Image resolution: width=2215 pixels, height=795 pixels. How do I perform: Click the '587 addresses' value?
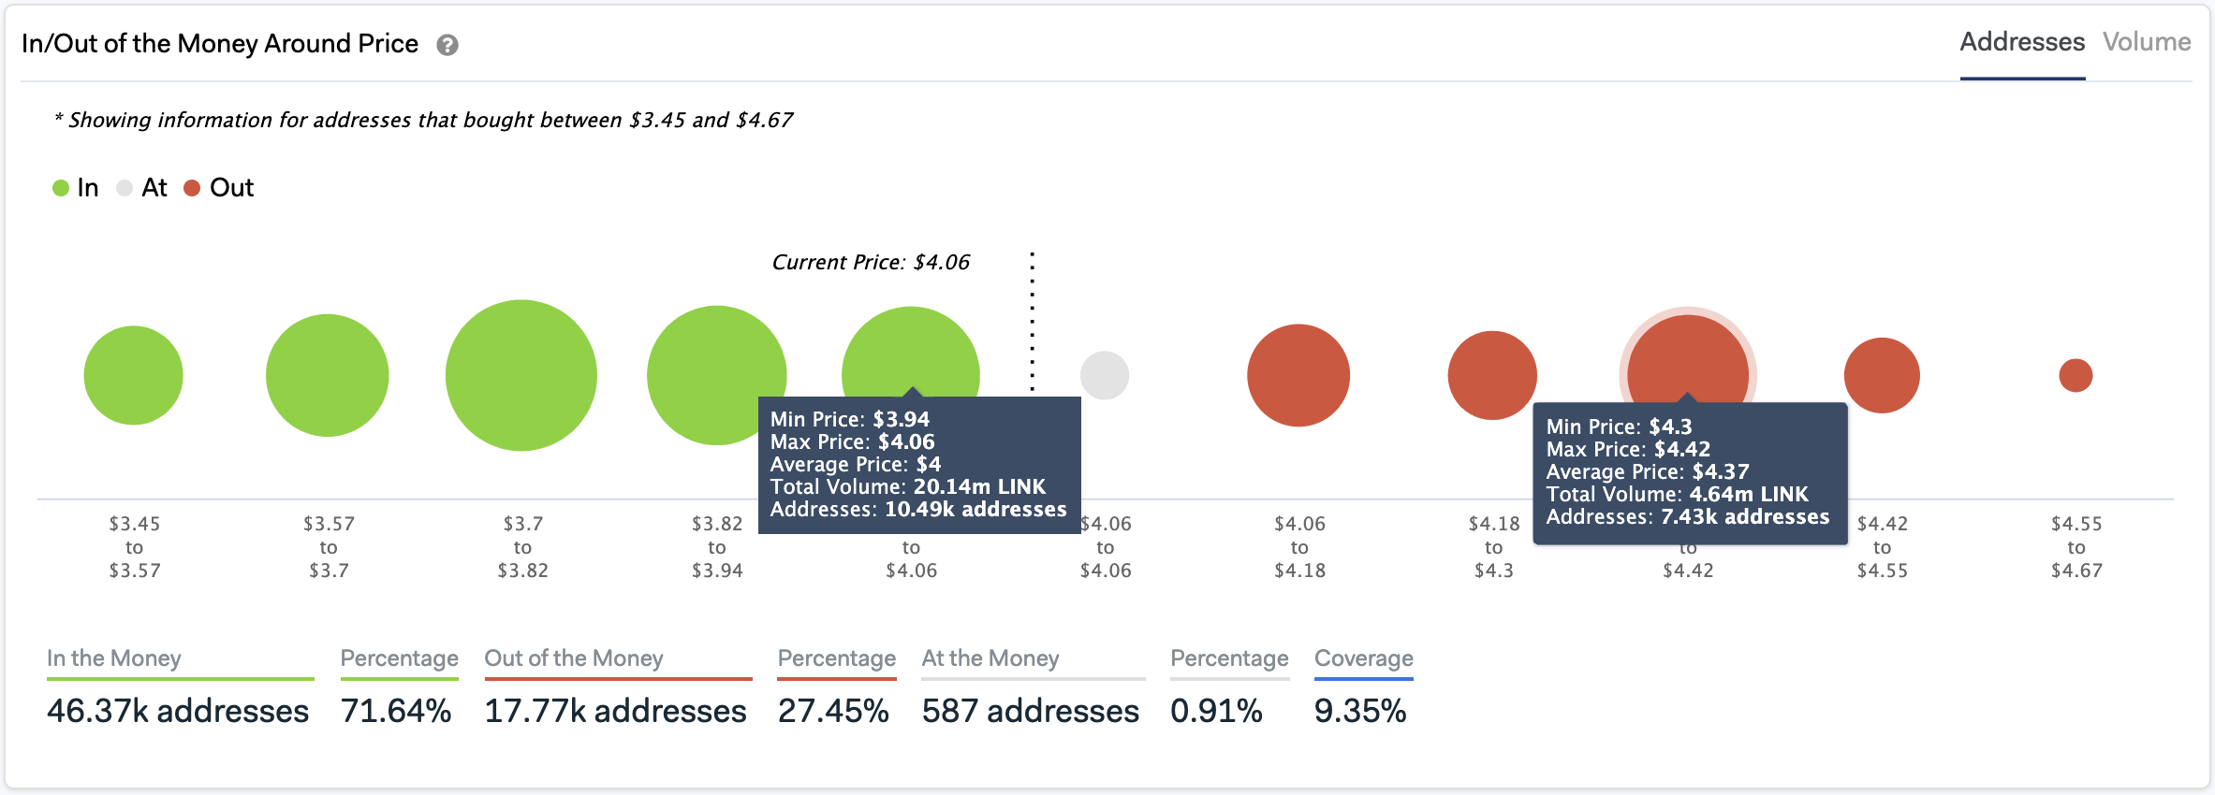[x=1031, y=711]
